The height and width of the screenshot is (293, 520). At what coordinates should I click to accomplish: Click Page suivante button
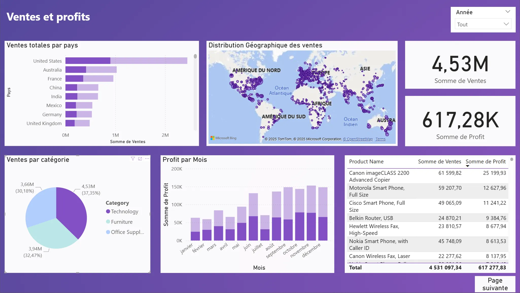[495, 284]
